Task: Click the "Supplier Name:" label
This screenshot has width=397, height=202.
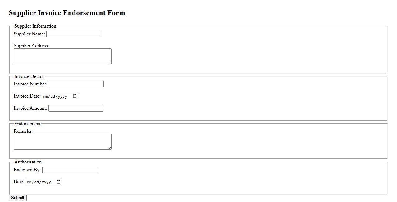Action: pos(29,34)
